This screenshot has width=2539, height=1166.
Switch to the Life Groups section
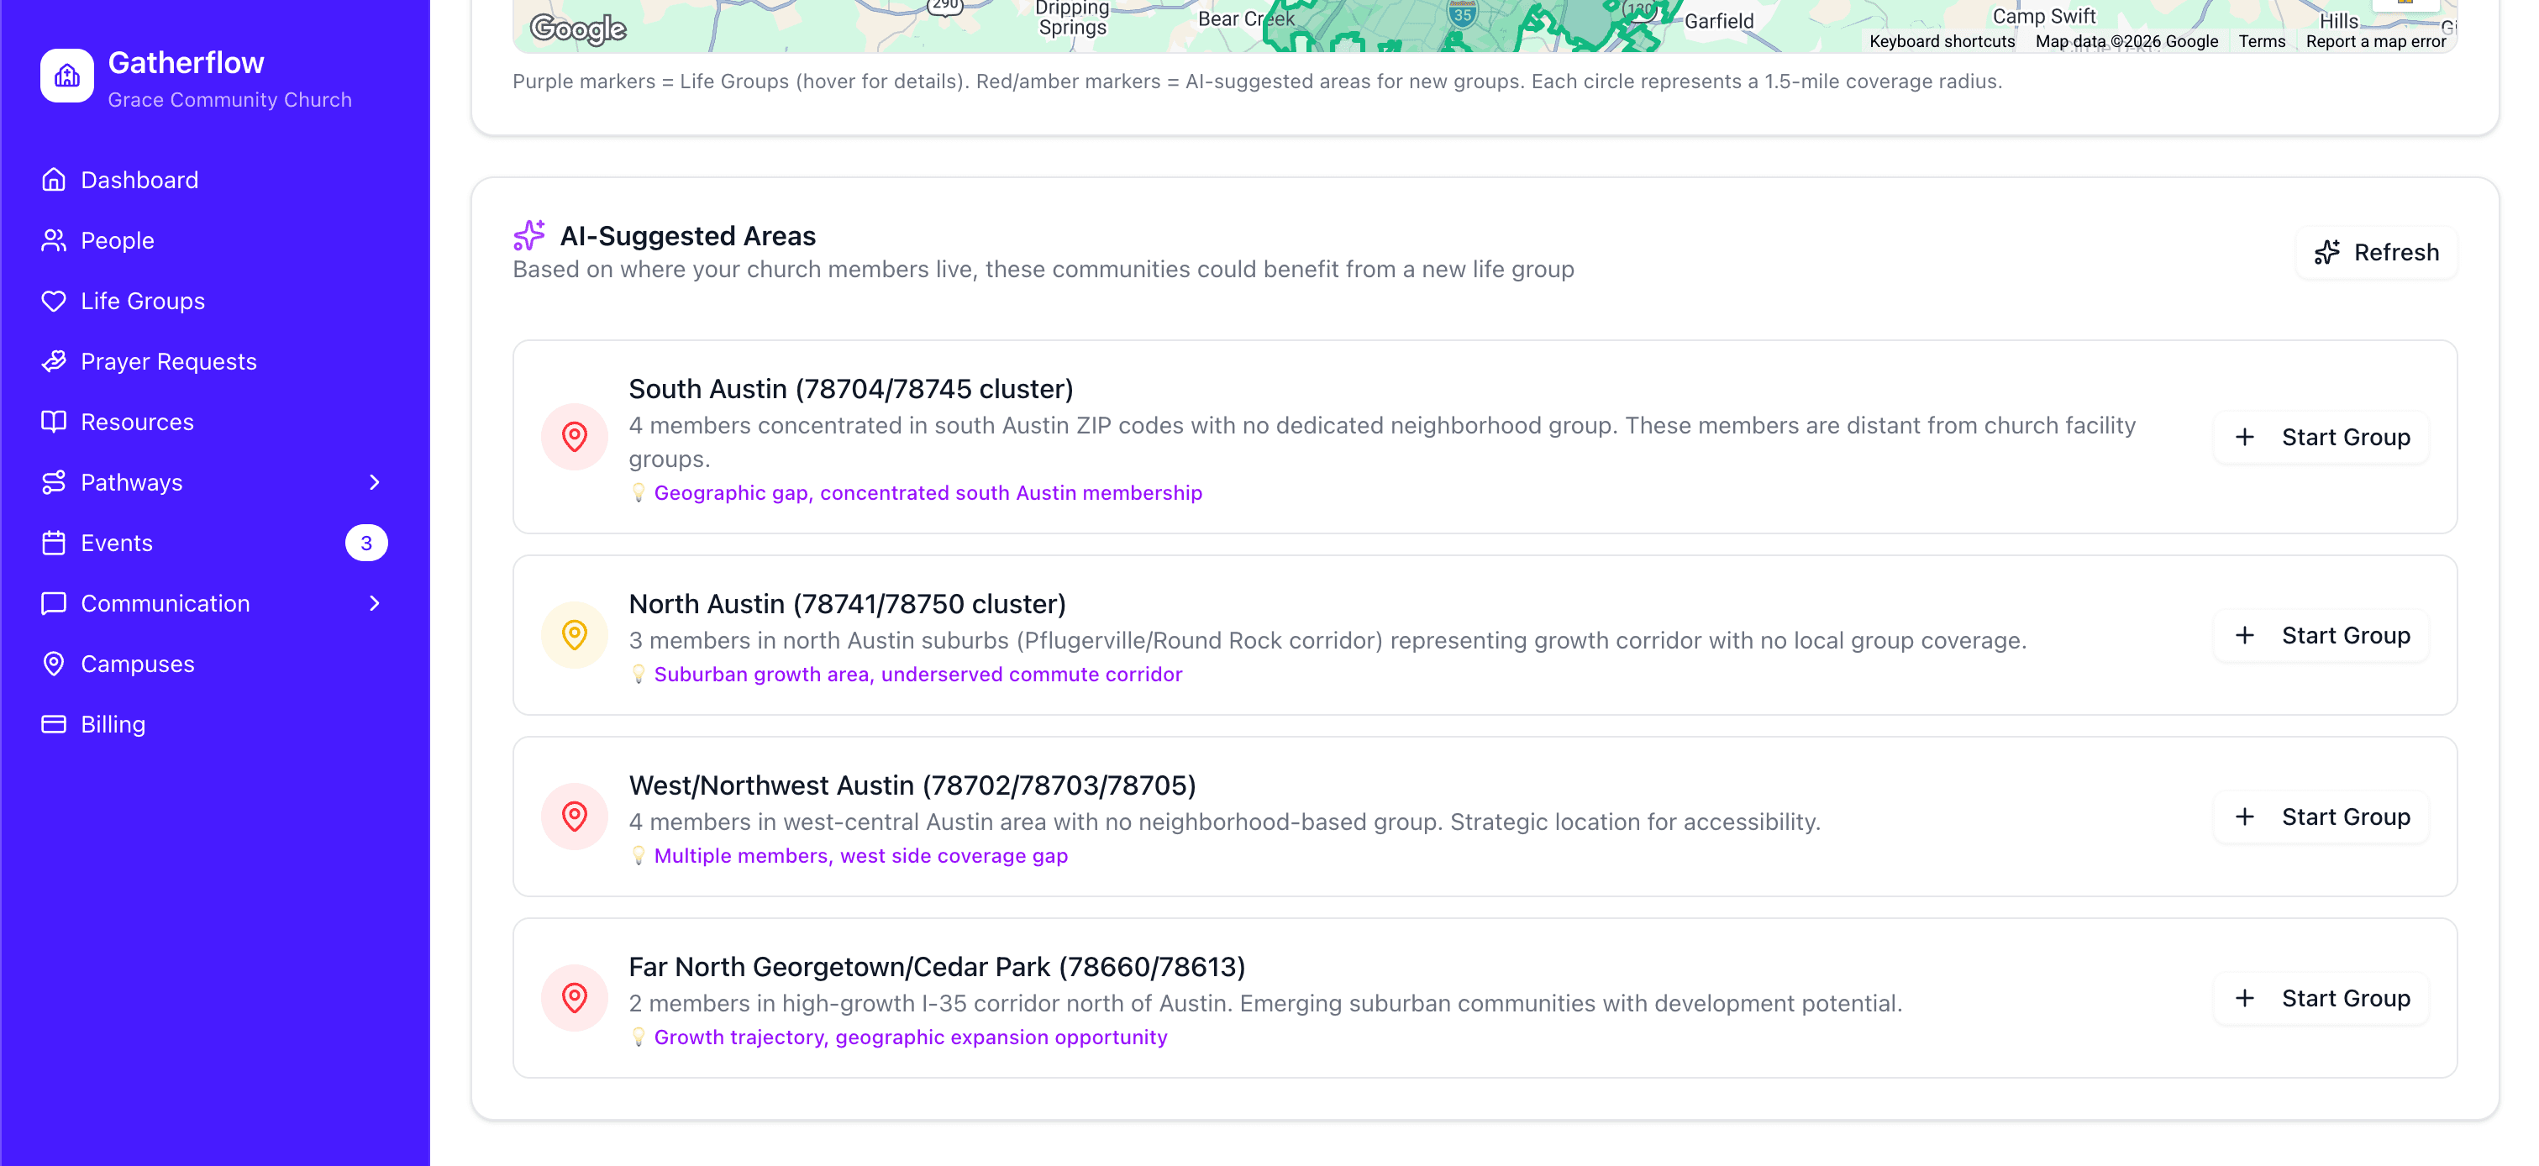point(142,301)
